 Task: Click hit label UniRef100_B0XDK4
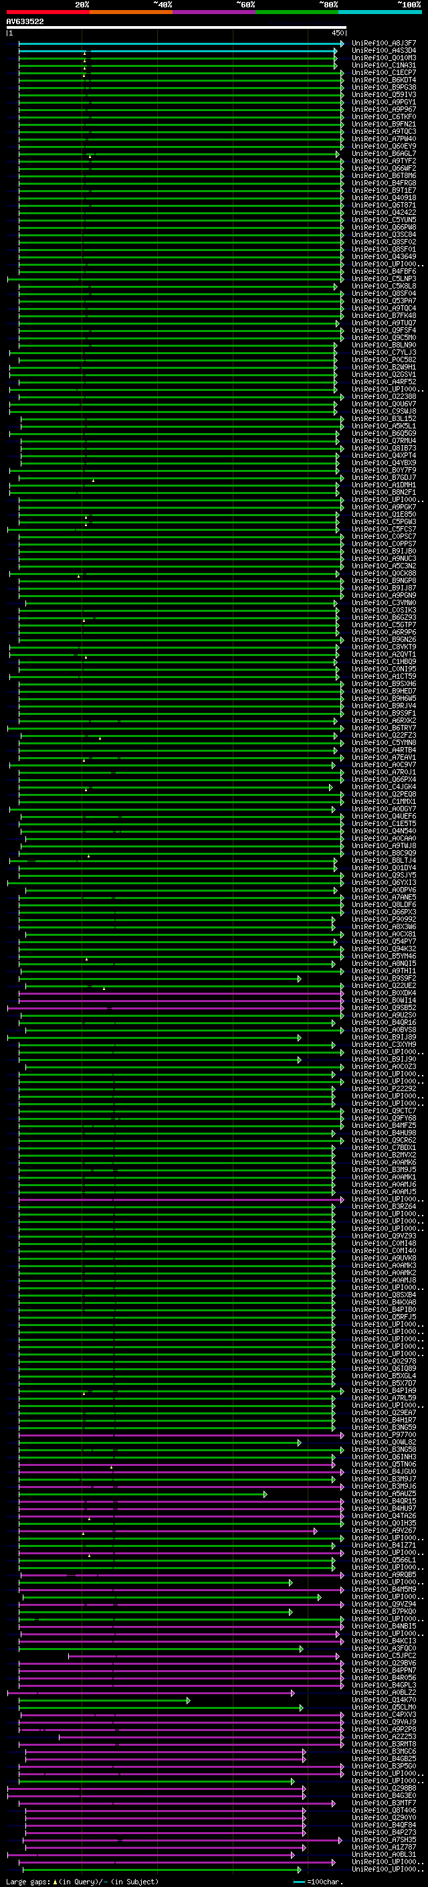[x=384, y=993]
